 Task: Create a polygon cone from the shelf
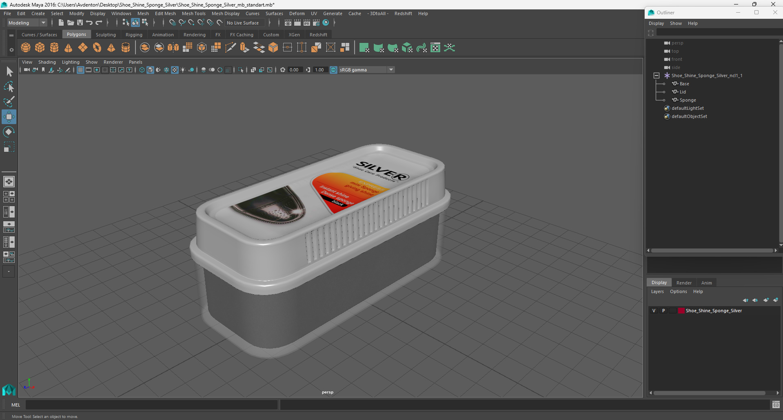69,48
